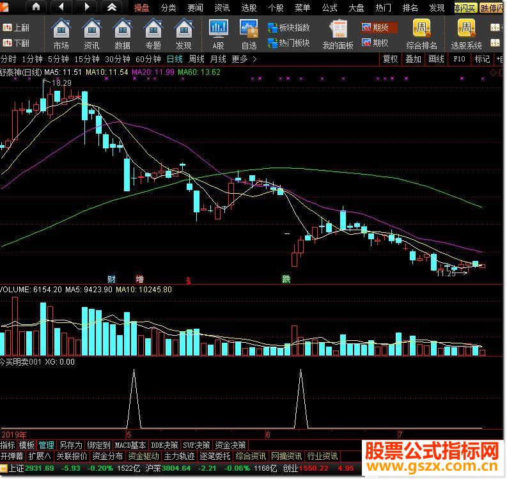Click the 叠加 overlay button
The image size is (507, 479).
[413, 59]
